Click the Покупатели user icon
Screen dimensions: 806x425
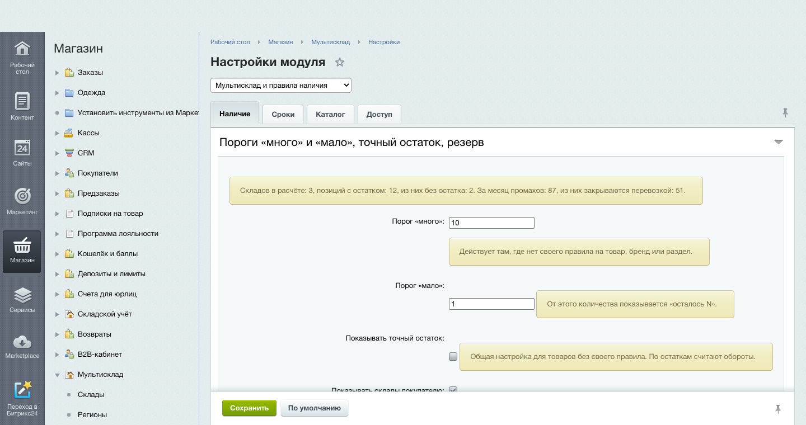69,173
